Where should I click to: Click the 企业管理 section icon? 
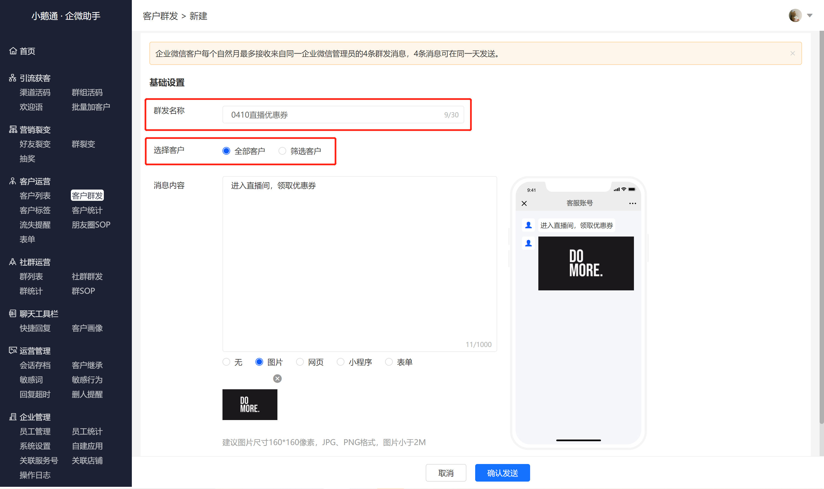[13, 417]
